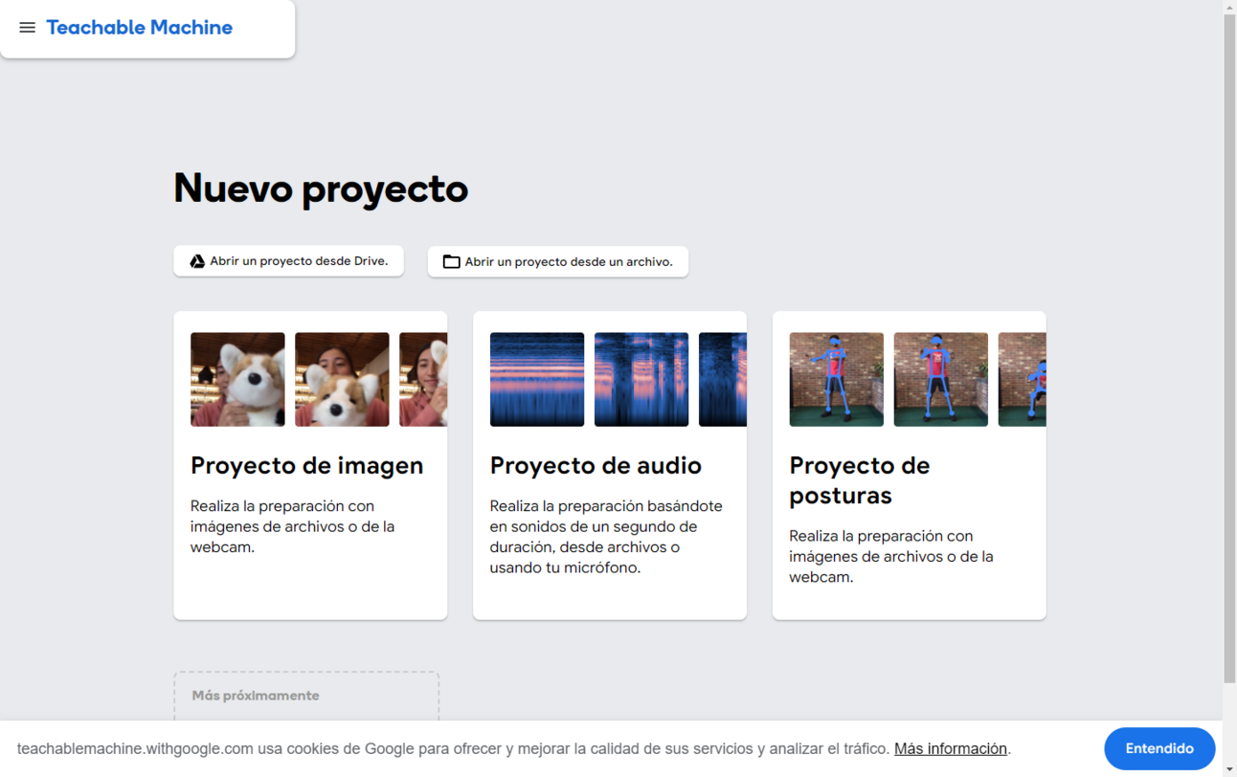Click the first audio spectrogram image

[x=537, y=380]
